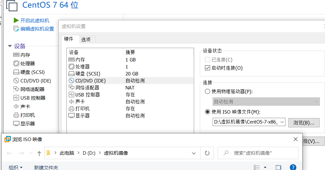The height and width of the screenshot is (170, 325).
Task: Collapse the "设备" section in the sidebar
Action: coord(10,46)
